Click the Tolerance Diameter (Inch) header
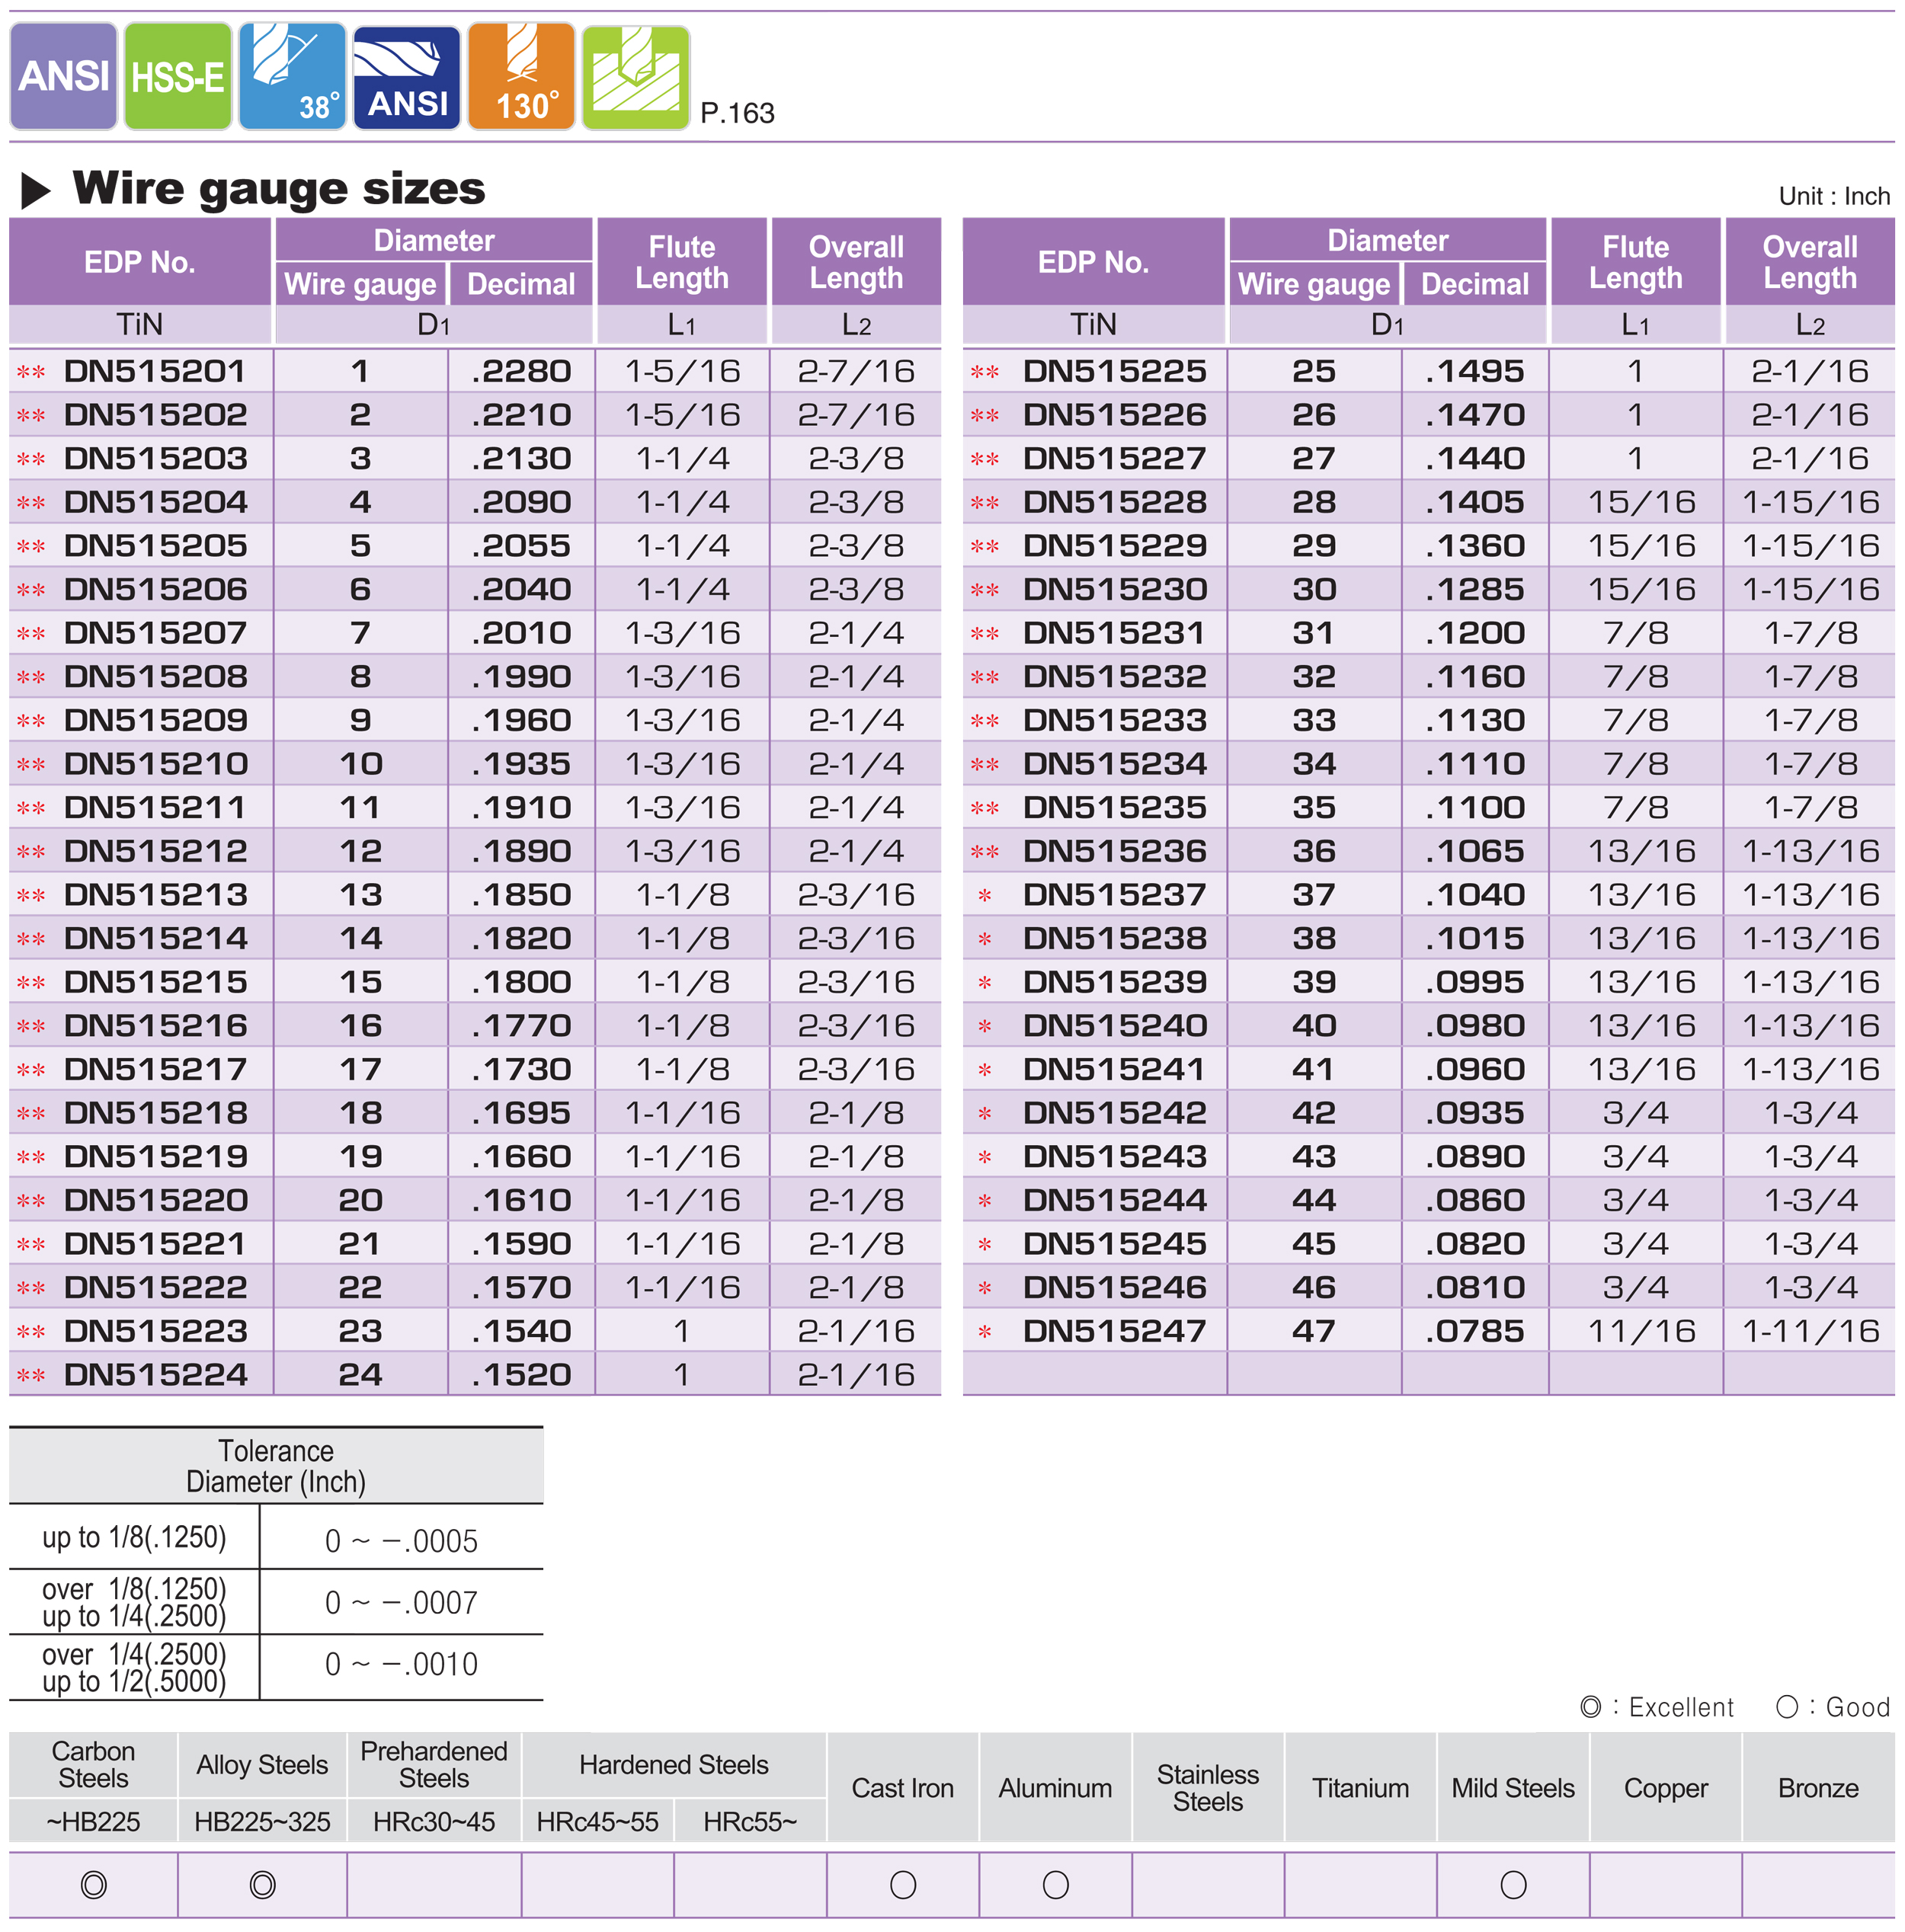1905x1932 pixels. click(276, 1466)
